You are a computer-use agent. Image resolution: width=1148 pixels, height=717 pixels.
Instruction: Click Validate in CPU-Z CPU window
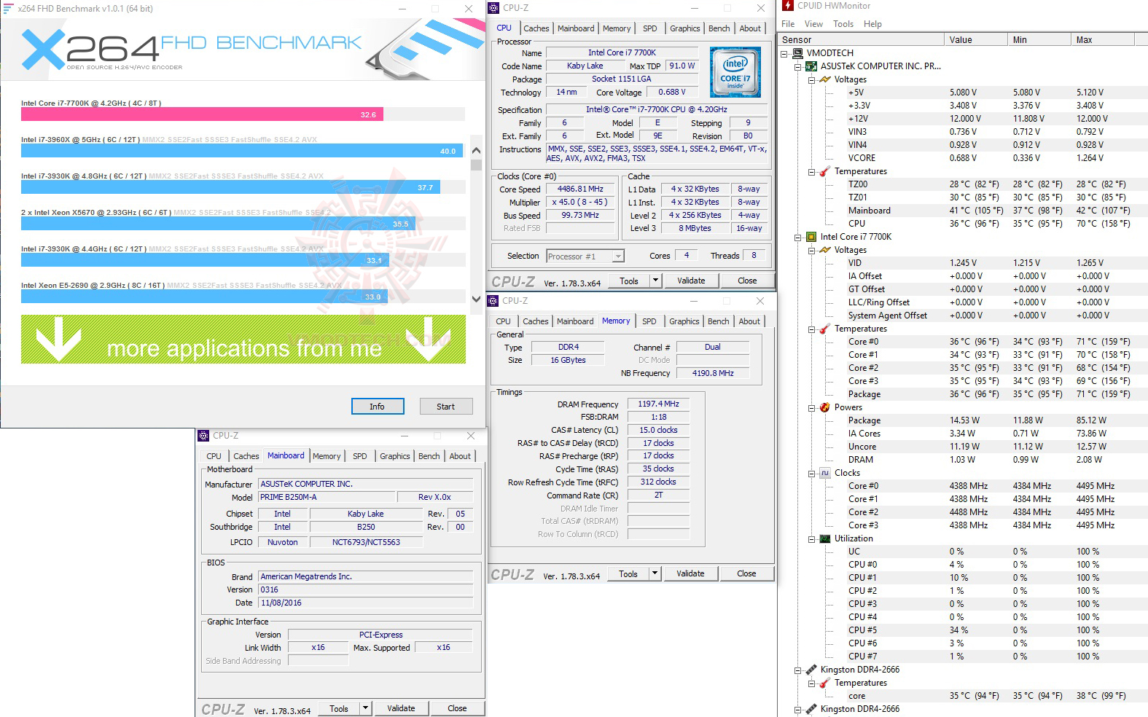691,281
